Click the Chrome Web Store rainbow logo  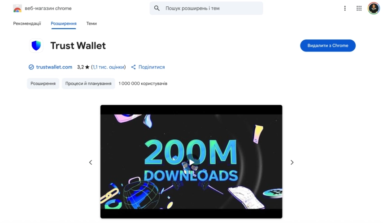coord(17,9)
